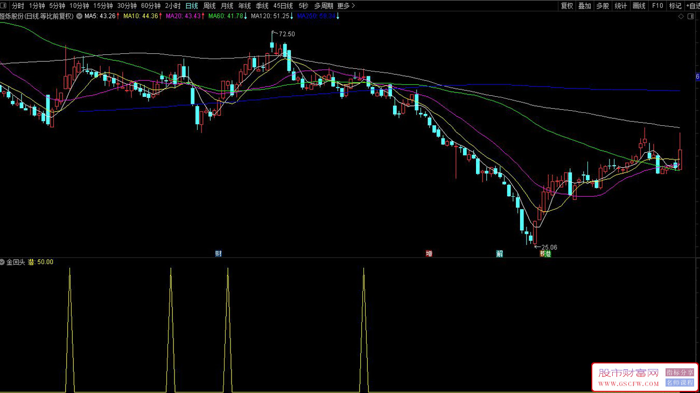The height and width of the screenshot is (393, 700).
Task: Click the 港 event marker on timeline
Action: 548,254
